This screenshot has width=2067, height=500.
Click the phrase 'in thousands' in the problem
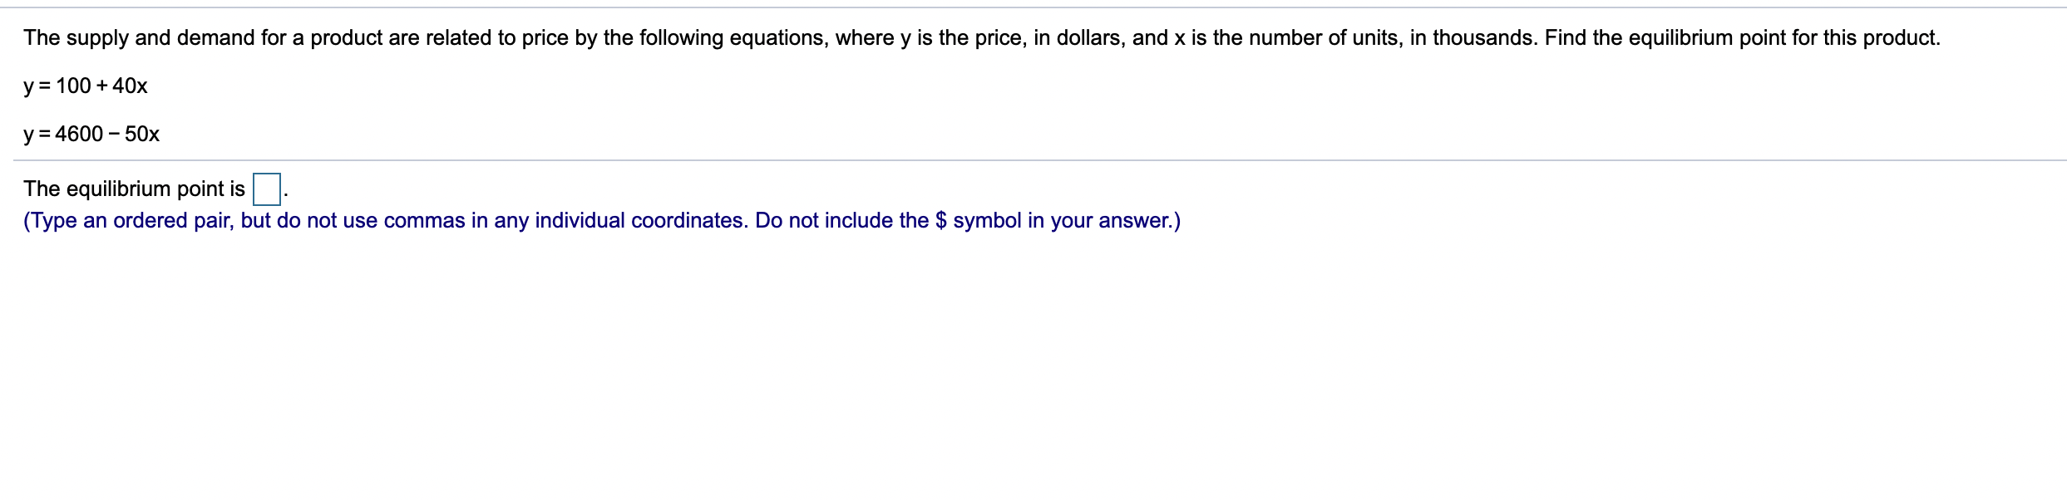coord(1473,38)
